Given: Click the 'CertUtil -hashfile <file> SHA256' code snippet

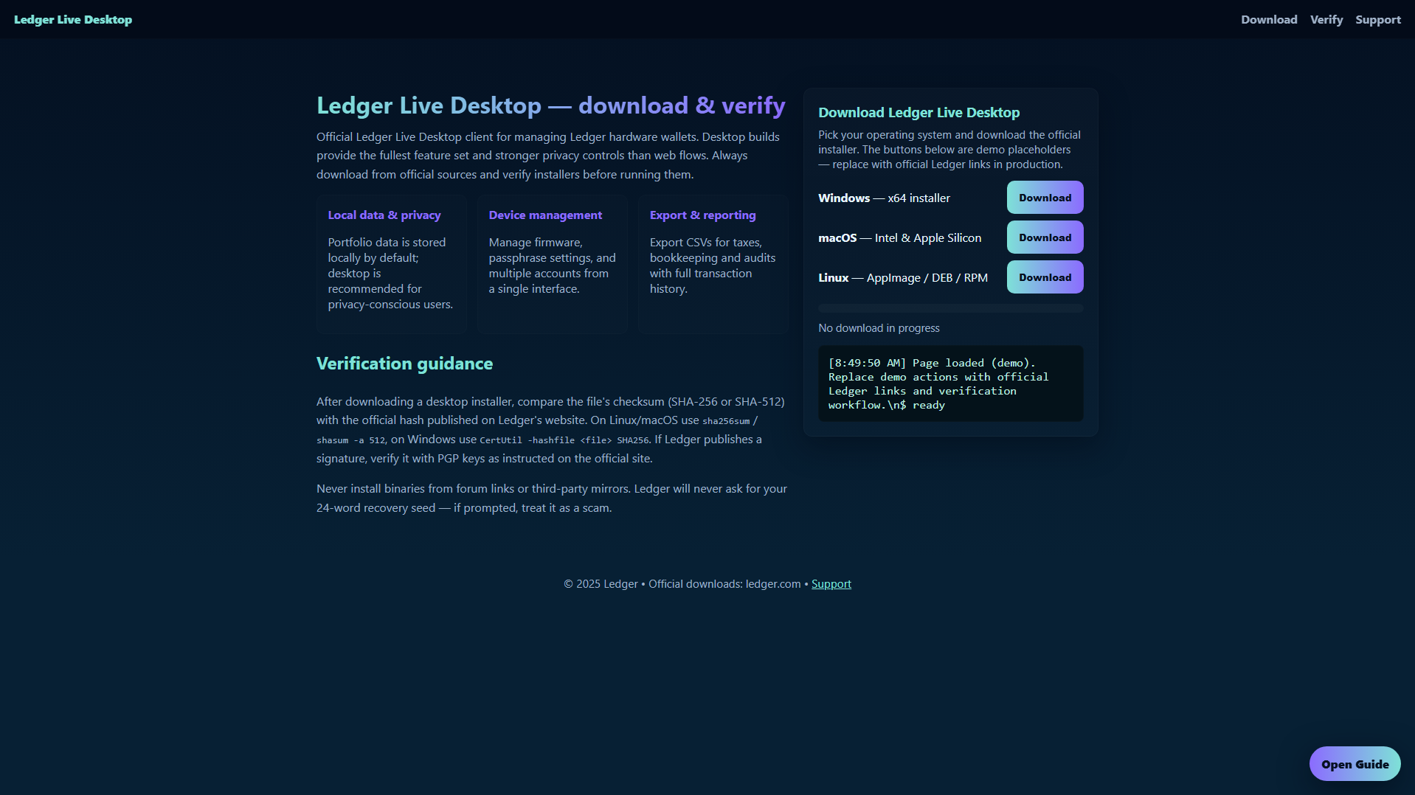Looking at the screenshot, I should pos(564,440).
